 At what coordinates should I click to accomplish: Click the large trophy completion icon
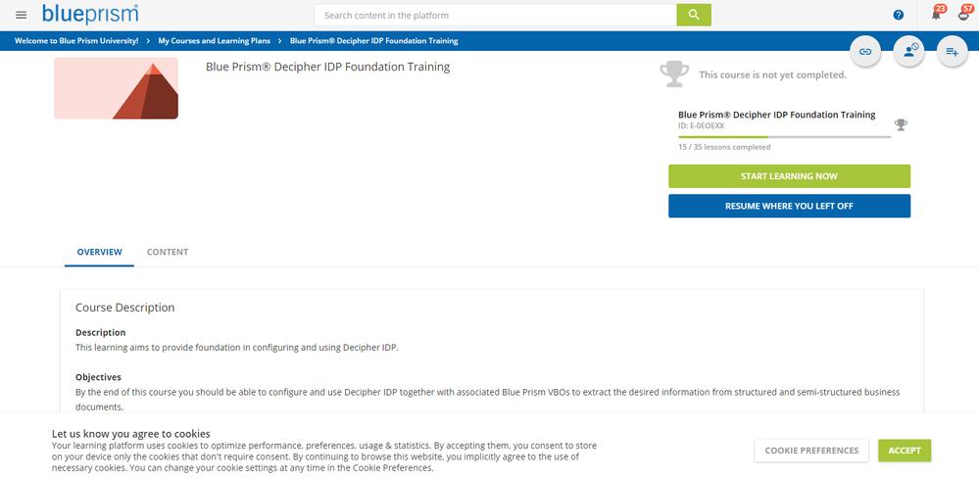coord(674,74)
